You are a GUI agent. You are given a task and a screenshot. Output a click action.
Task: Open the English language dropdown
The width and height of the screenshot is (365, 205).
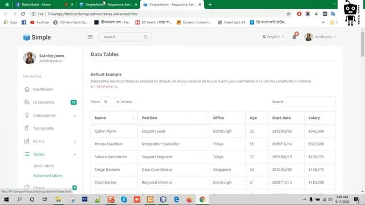click(273, 36)
